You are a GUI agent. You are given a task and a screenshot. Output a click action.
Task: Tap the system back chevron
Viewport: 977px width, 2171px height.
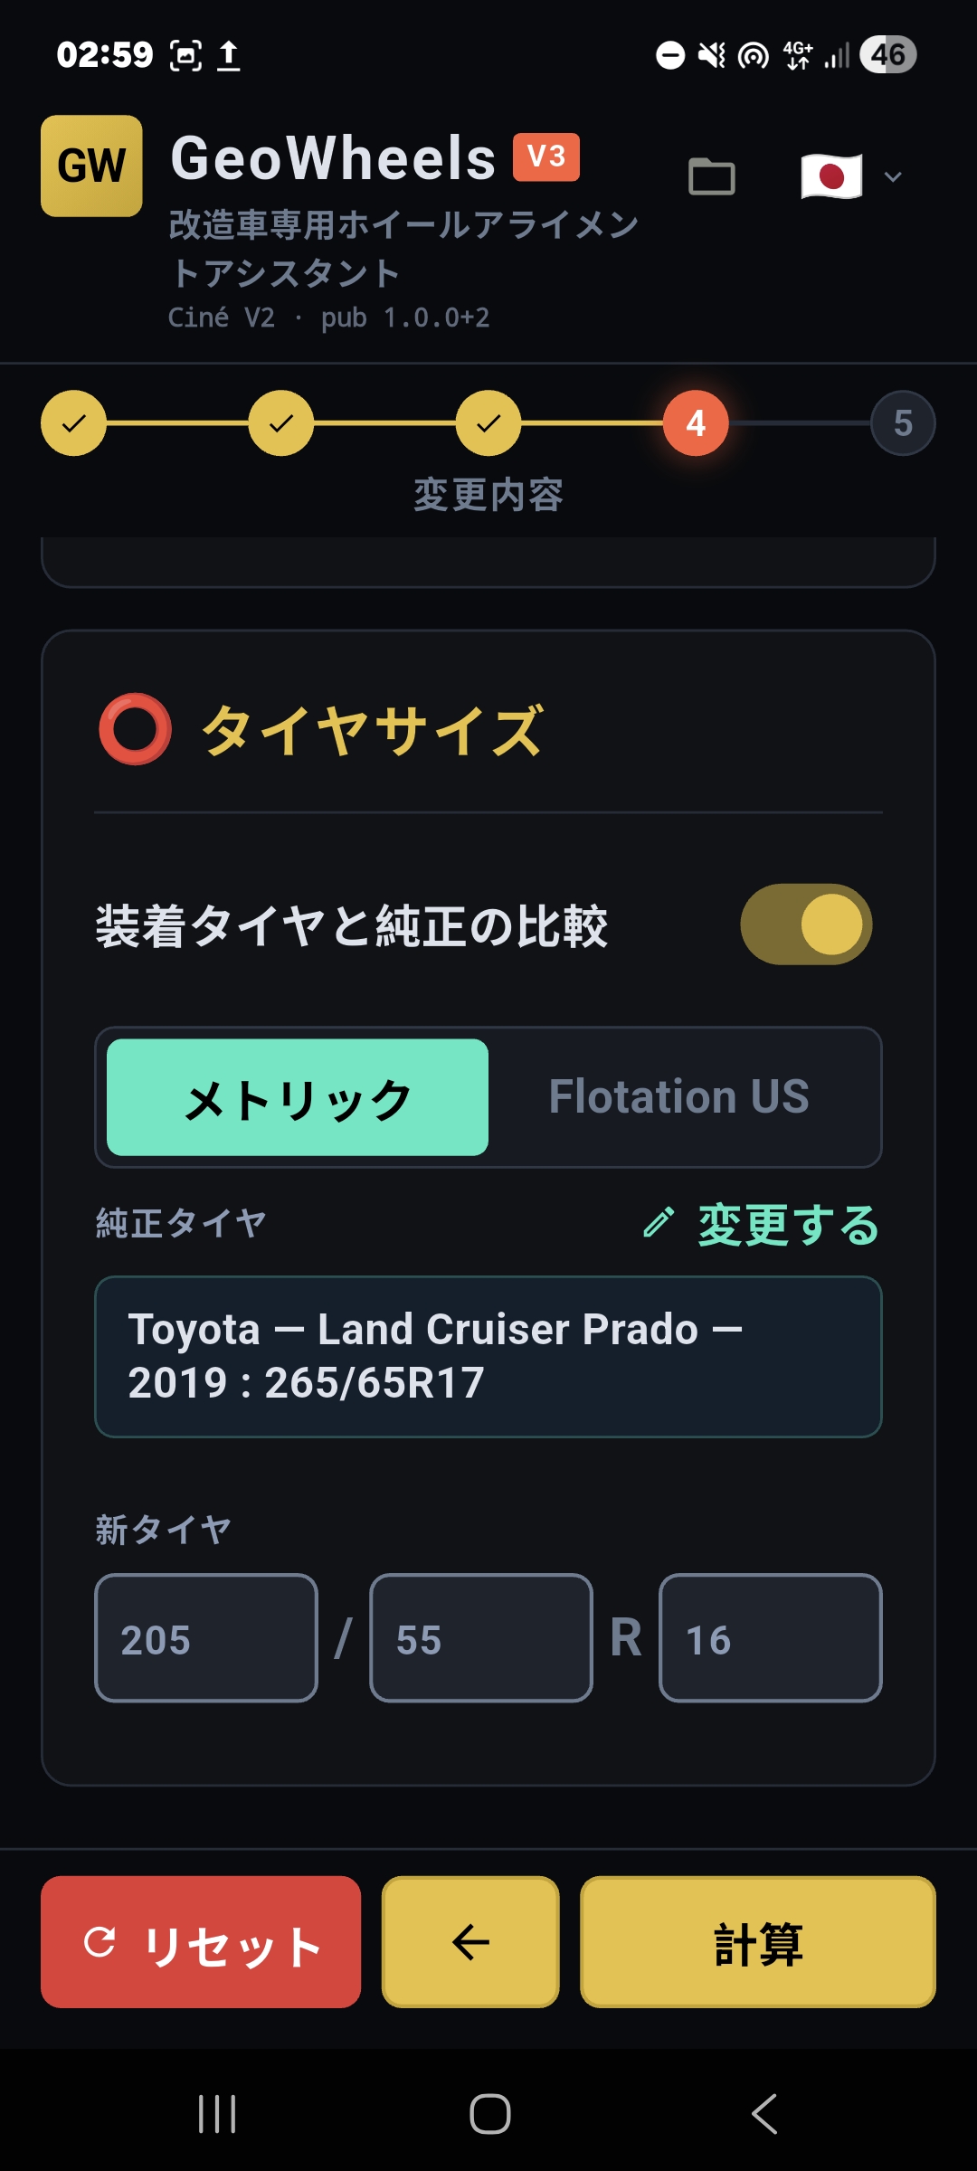point(764,2114)
